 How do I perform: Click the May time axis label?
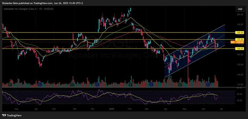[x=184, y=109]
